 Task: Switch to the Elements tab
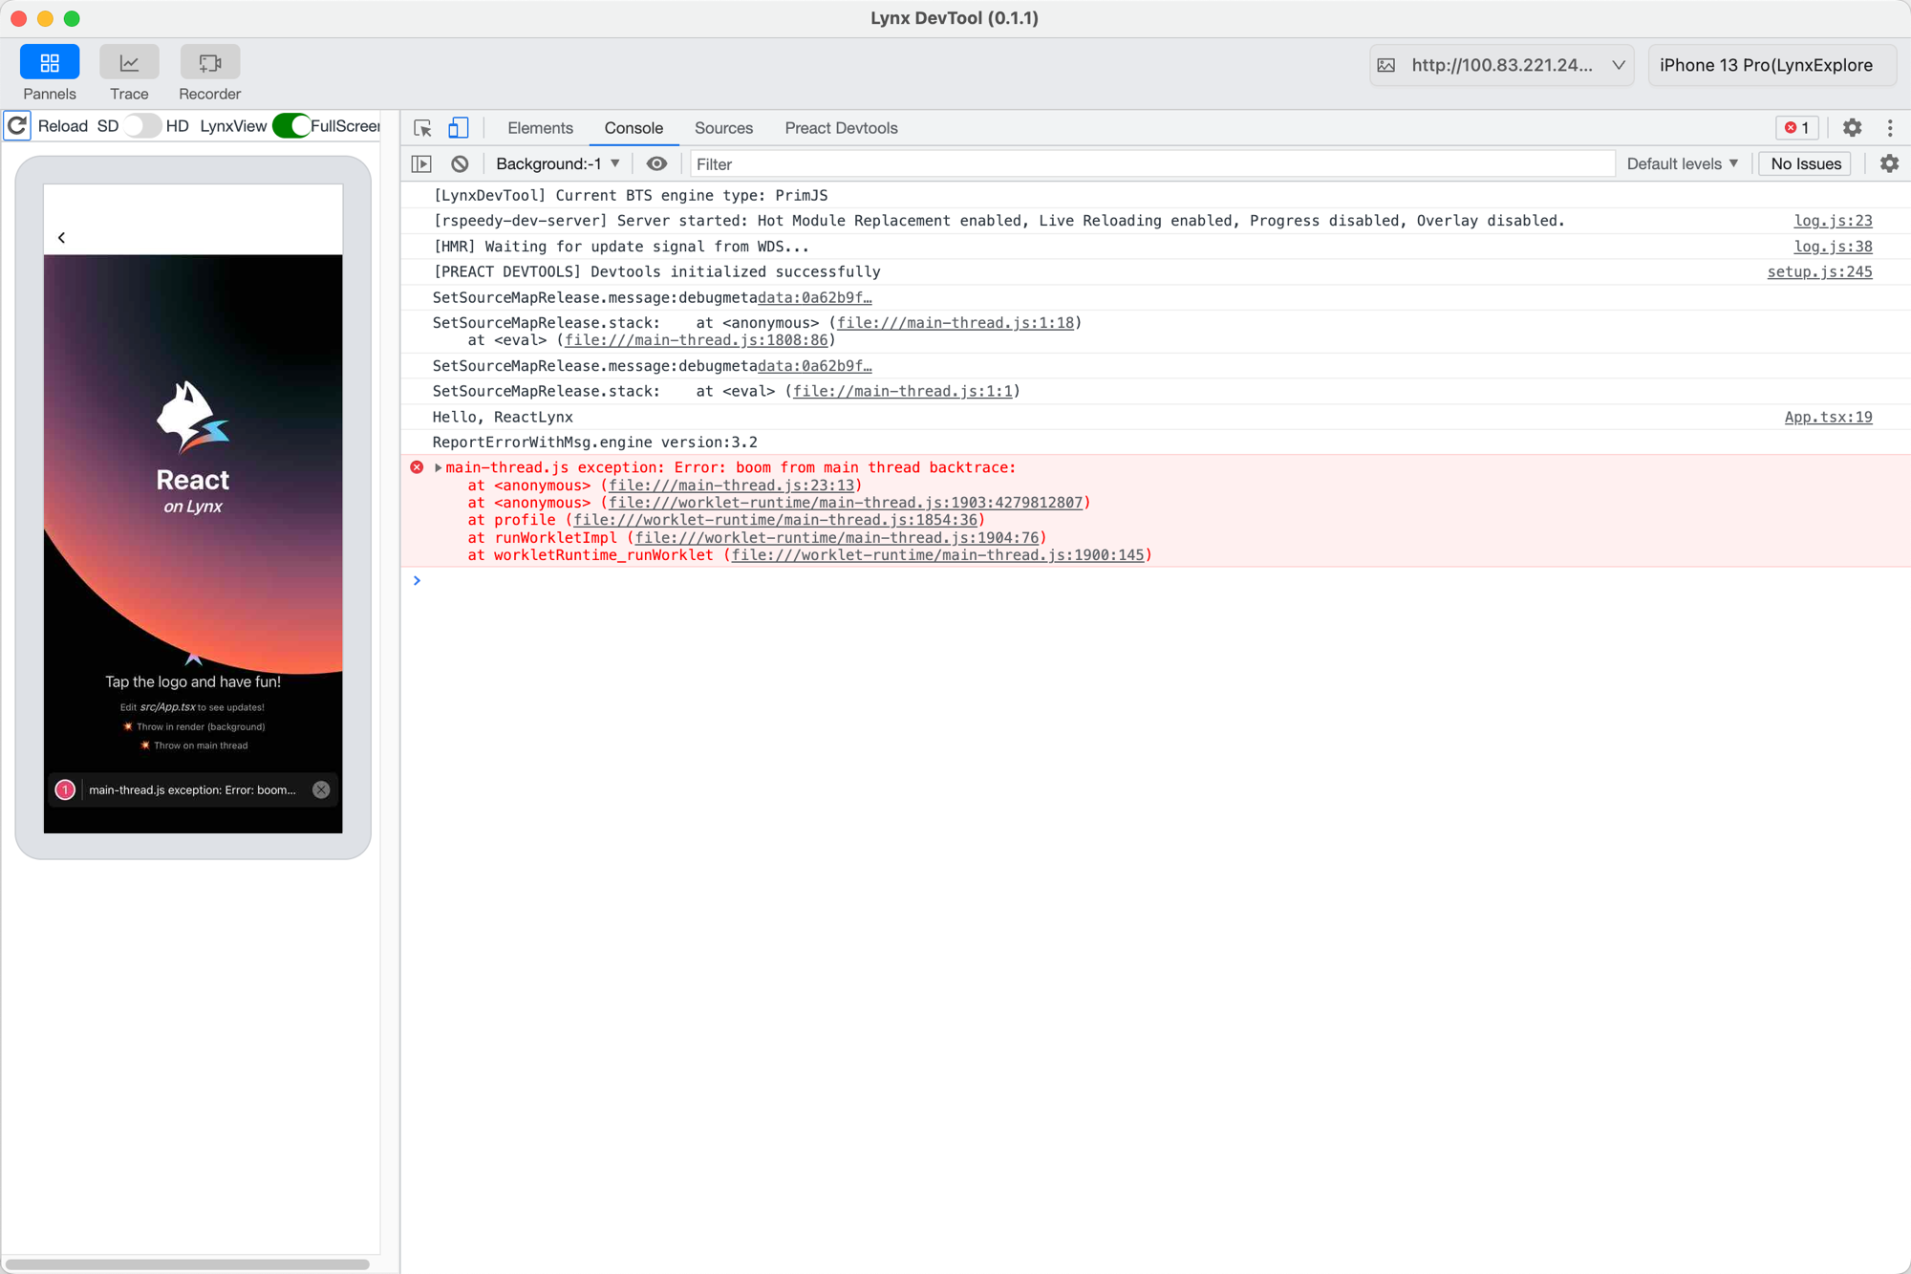[540, 128]
